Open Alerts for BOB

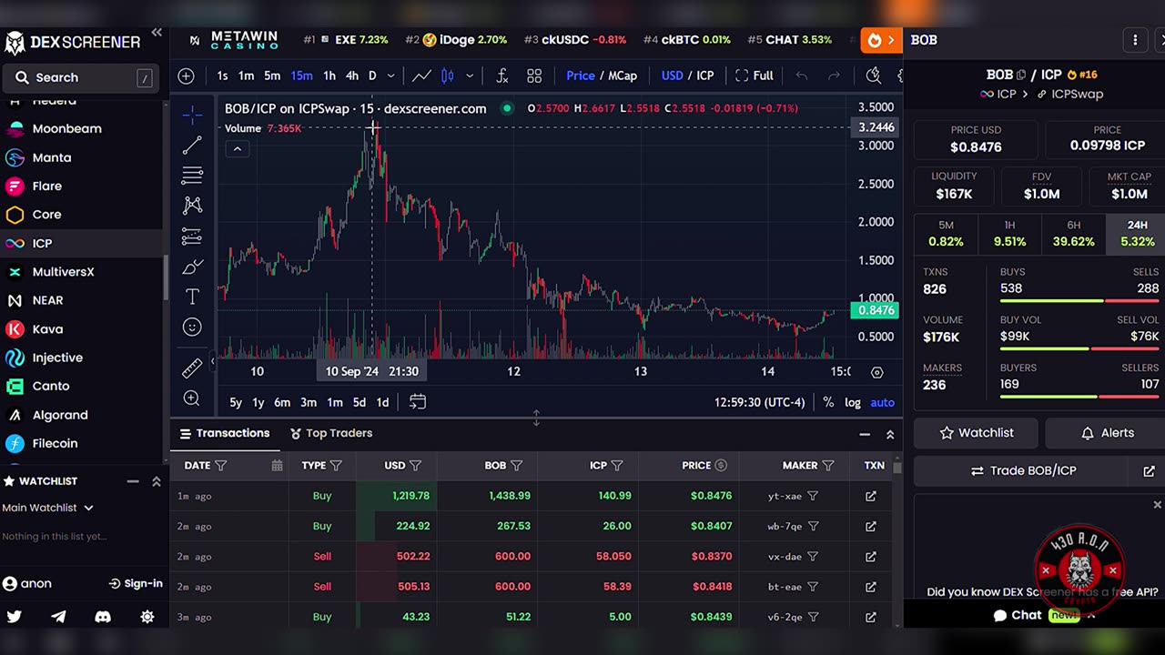click(1107, 433)
